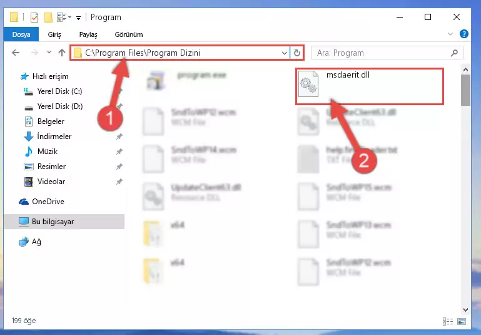Click the Forward navigation arrow

34,53
